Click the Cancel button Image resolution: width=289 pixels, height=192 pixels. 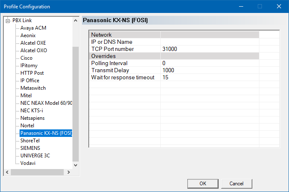click(237, 184)
